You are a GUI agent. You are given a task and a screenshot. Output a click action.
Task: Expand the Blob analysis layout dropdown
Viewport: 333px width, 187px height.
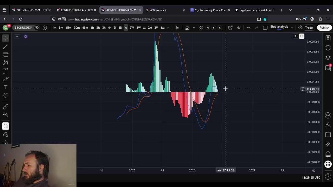(292, 28)
